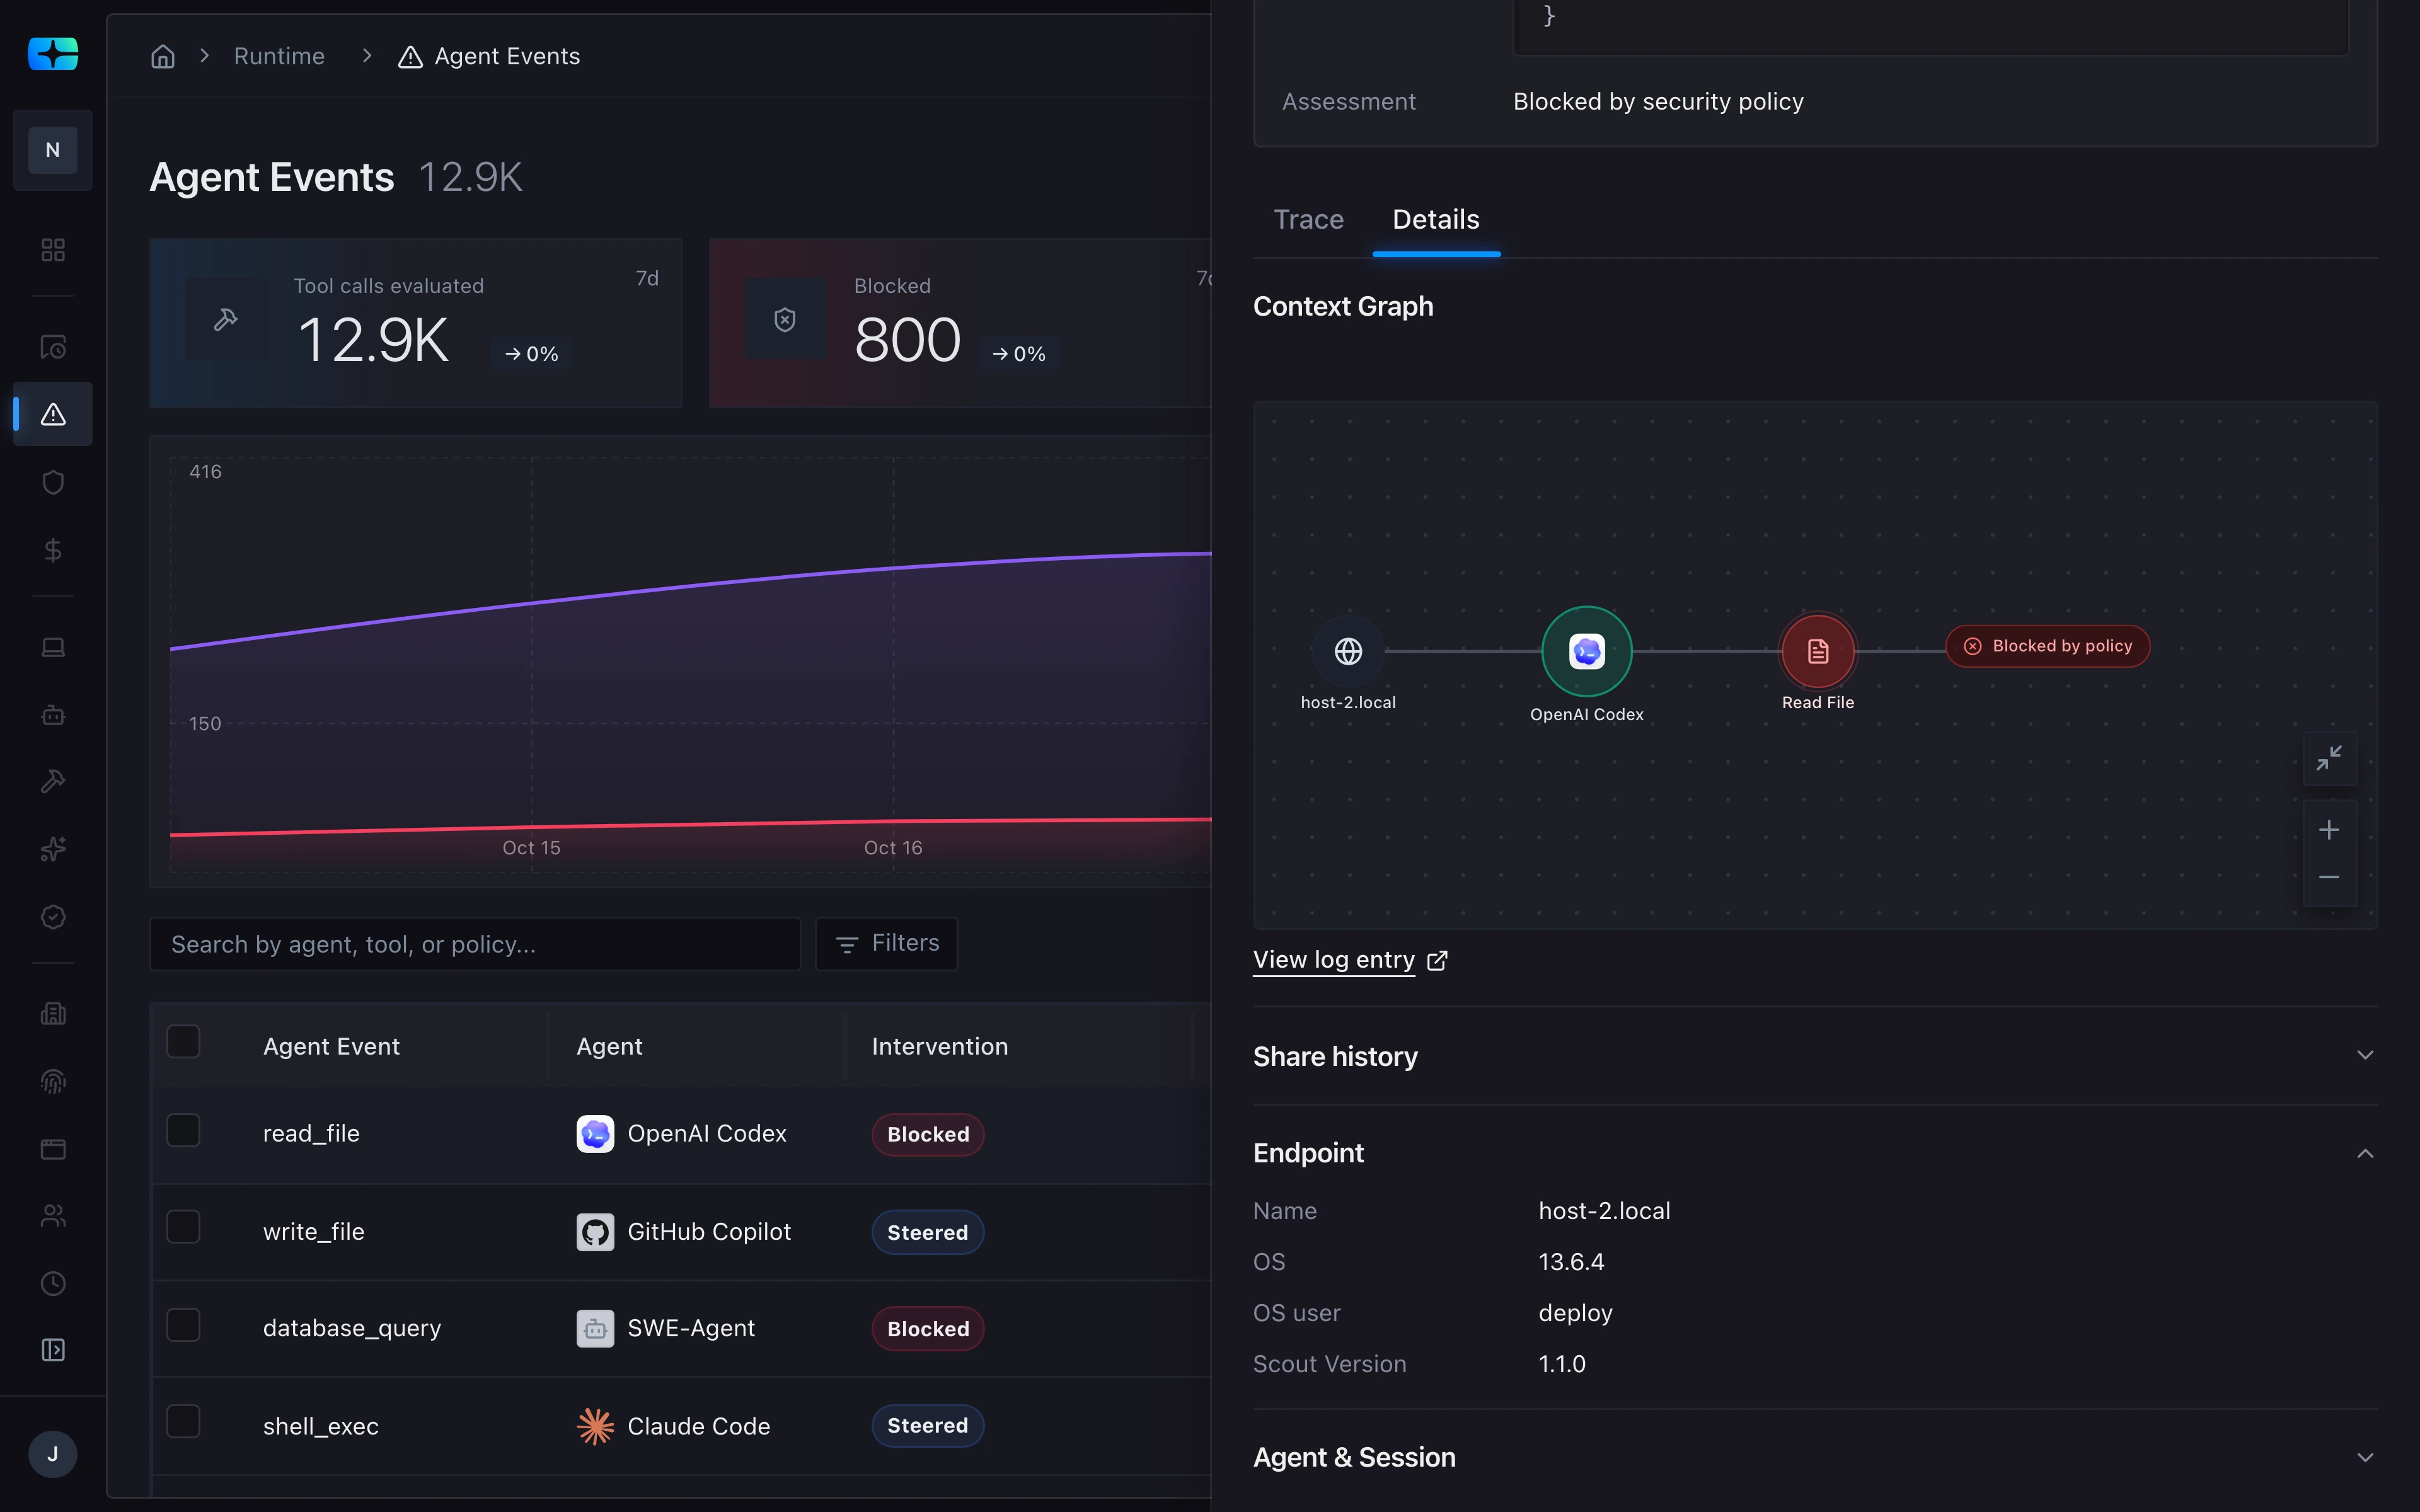Select the OpenAI Codex graph node
The image size is (2420, 1512).
[1586, 652]
